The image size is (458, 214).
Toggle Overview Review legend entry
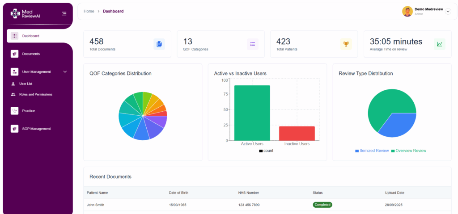tap(408, 151)
